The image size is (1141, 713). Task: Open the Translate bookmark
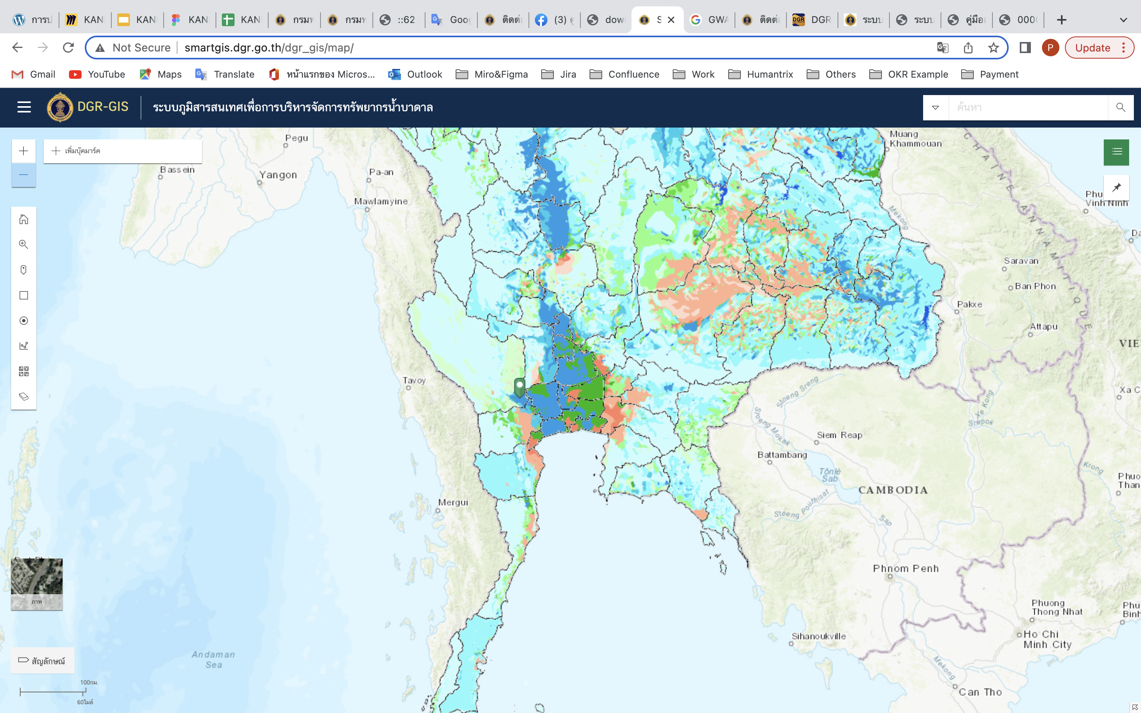[x=224, y=74]
